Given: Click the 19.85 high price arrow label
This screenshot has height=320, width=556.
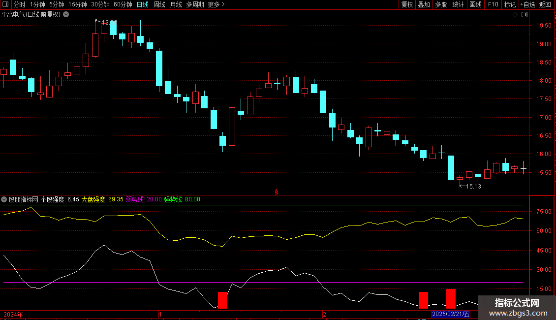Looking at the screenshot, I should (x=106, y=22).
